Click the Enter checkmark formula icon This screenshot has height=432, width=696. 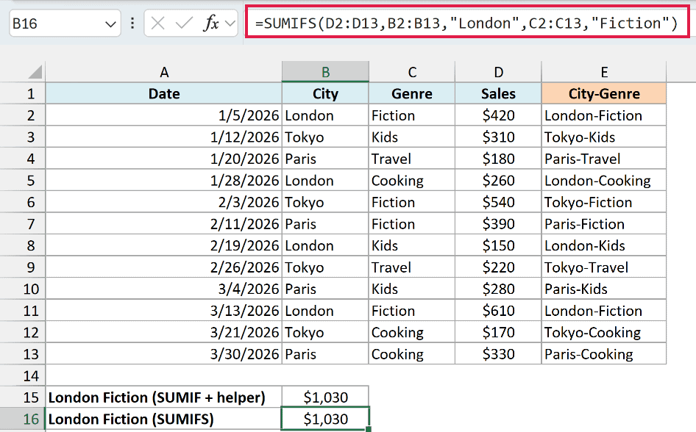[184, 23]
